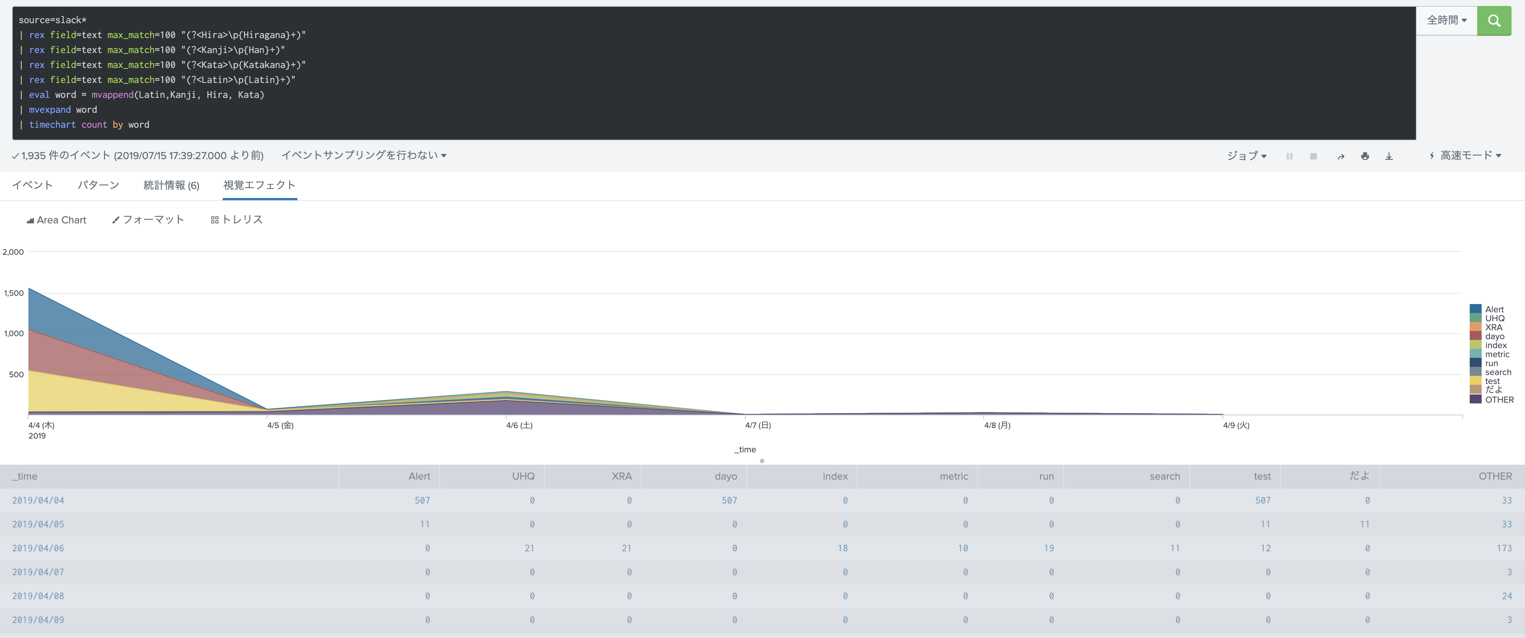Open the Area Chart type picker
Image resolution: width=1525 pixels, height=638 pixels.
56,220
